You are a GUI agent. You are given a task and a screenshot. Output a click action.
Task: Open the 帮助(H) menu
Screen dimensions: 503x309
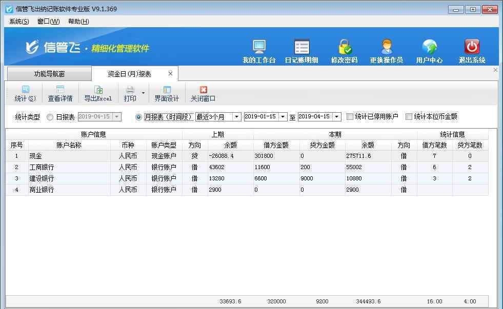78,22
